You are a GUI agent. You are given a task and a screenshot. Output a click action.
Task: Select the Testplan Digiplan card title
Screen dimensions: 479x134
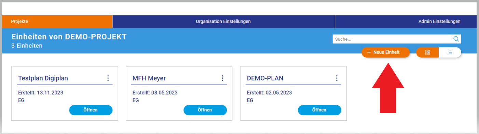coord(43,78)
